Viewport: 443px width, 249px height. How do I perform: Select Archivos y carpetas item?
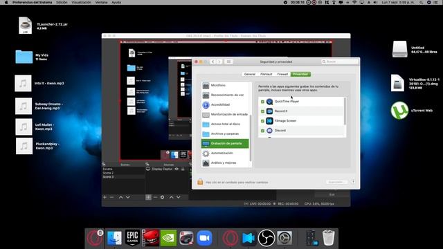226,133
